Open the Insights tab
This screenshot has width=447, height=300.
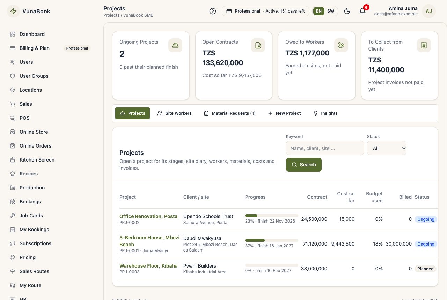tap(325, 113)
